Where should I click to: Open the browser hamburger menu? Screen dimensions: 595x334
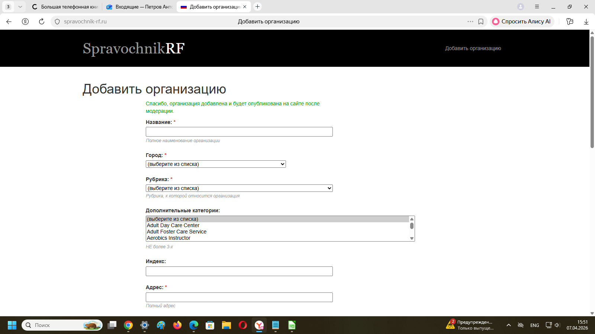[537, 7]
